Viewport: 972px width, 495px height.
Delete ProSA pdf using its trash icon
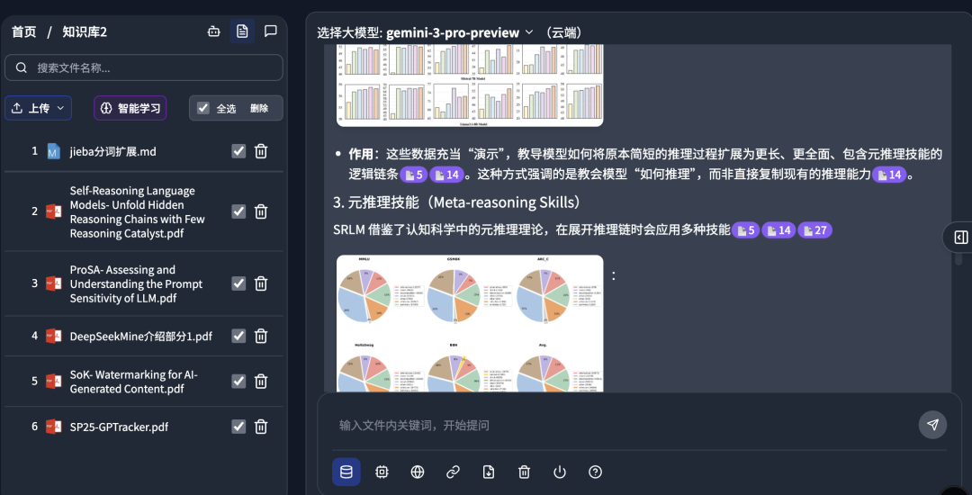pos(261,283)
